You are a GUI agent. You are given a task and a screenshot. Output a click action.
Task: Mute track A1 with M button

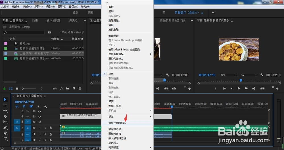coord(39,128)
